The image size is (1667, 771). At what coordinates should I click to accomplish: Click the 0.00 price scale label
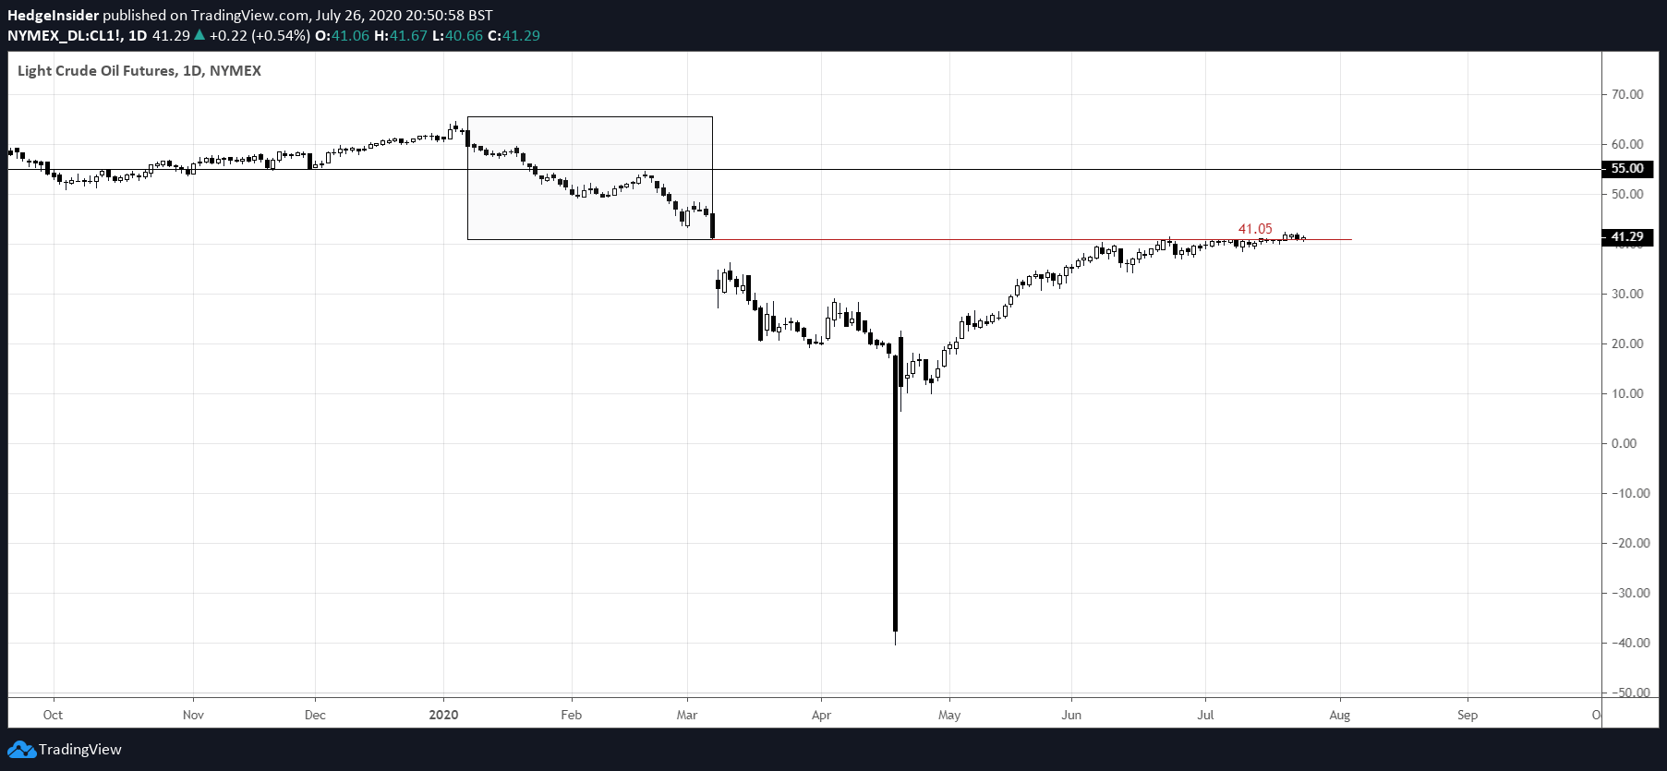(x=1624, y=443)
